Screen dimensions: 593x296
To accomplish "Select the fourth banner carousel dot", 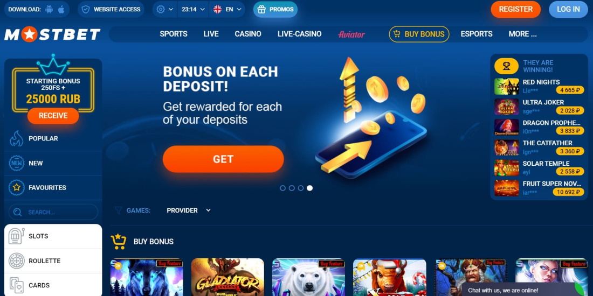I will pos(310,188).
